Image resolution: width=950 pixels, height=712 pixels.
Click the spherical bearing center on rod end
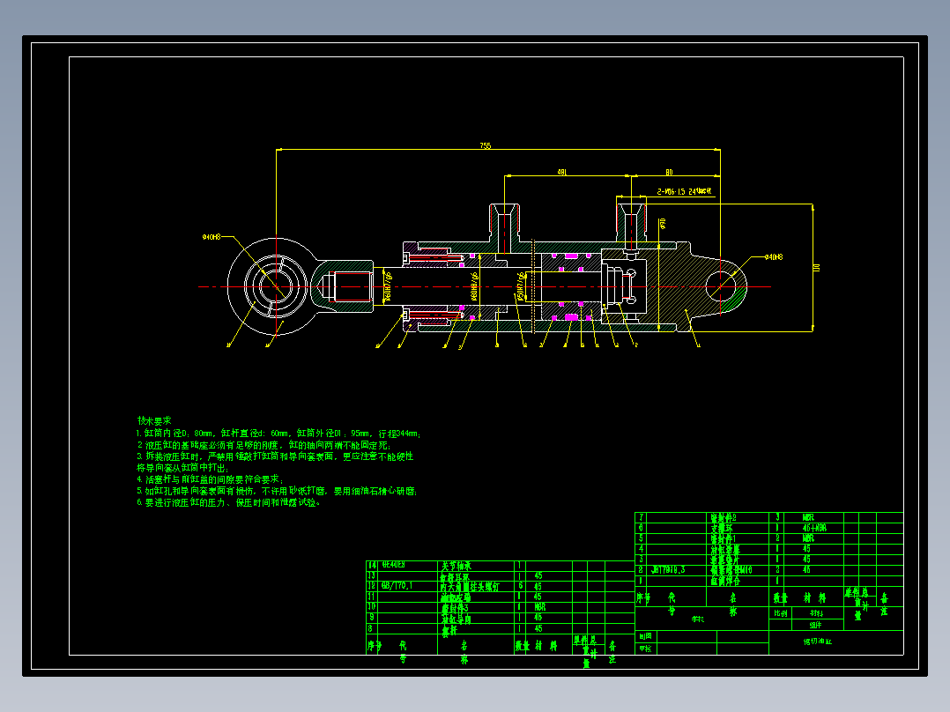pos(277,286)
